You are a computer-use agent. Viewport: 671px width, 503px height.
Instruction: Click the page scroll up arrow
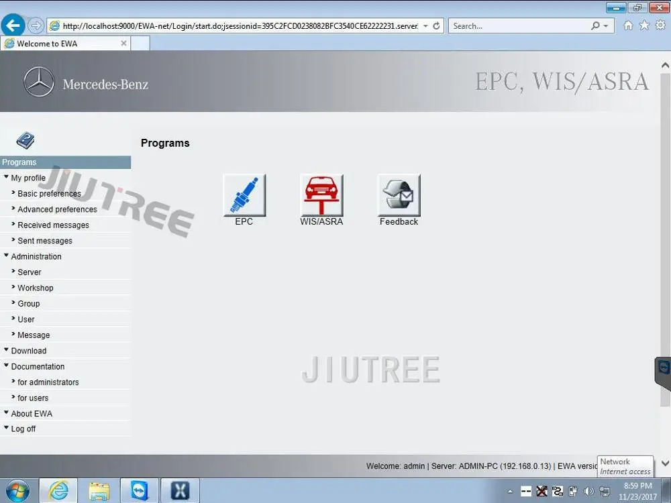click(x=666, y=65)
